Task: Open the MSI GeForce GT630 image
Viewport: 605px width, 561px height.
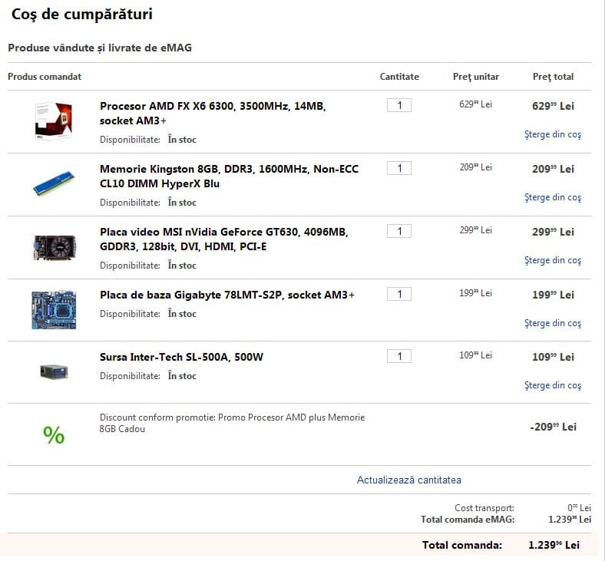Action: coord(54,247)
